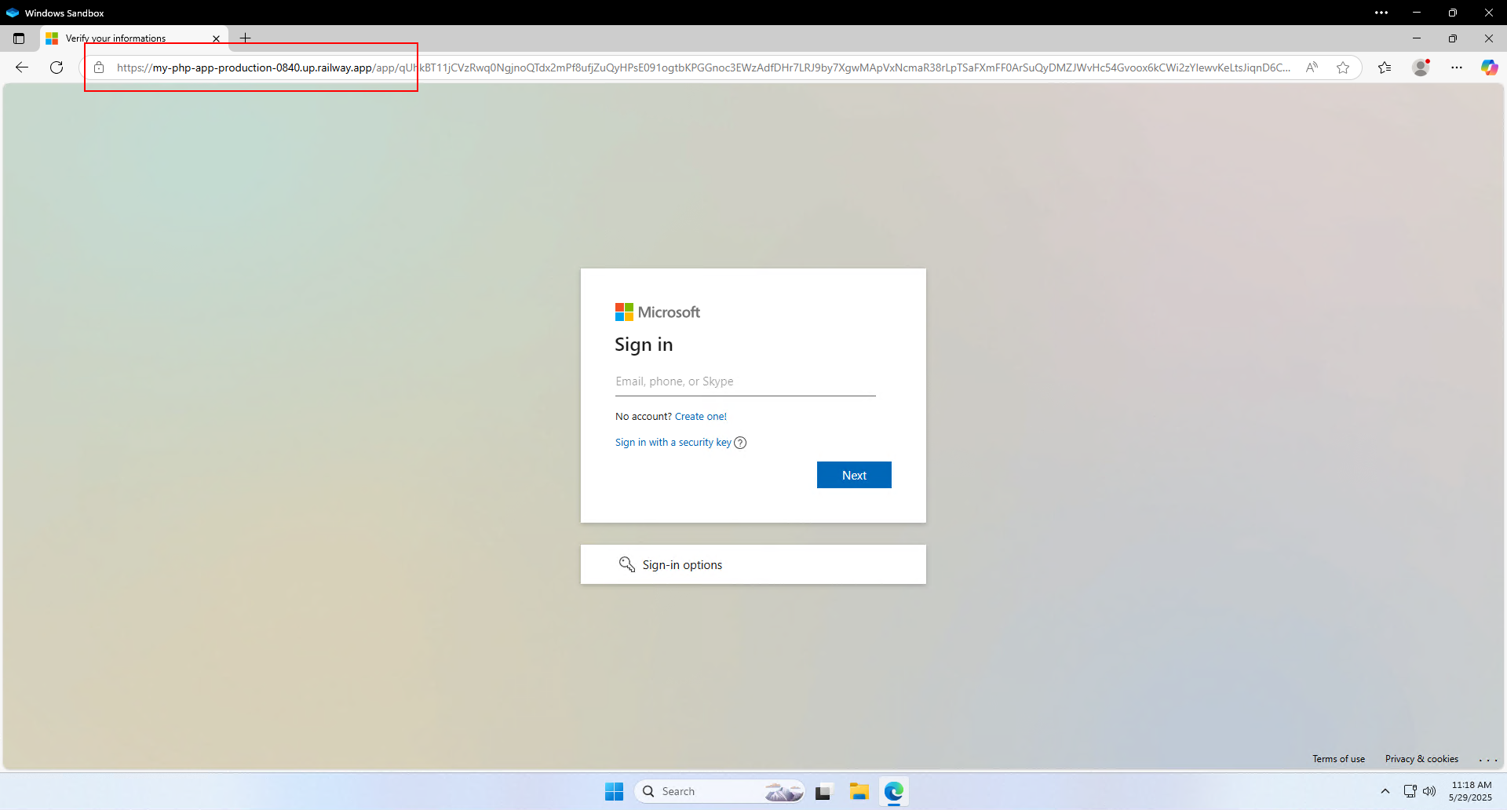This screenshot has width=1507, height=810.
Task: Click the browser Back arrow
Action: (22, 67)
